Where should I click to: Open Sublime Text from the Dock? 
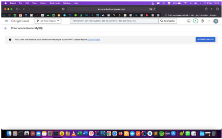(x=156, y=134)
